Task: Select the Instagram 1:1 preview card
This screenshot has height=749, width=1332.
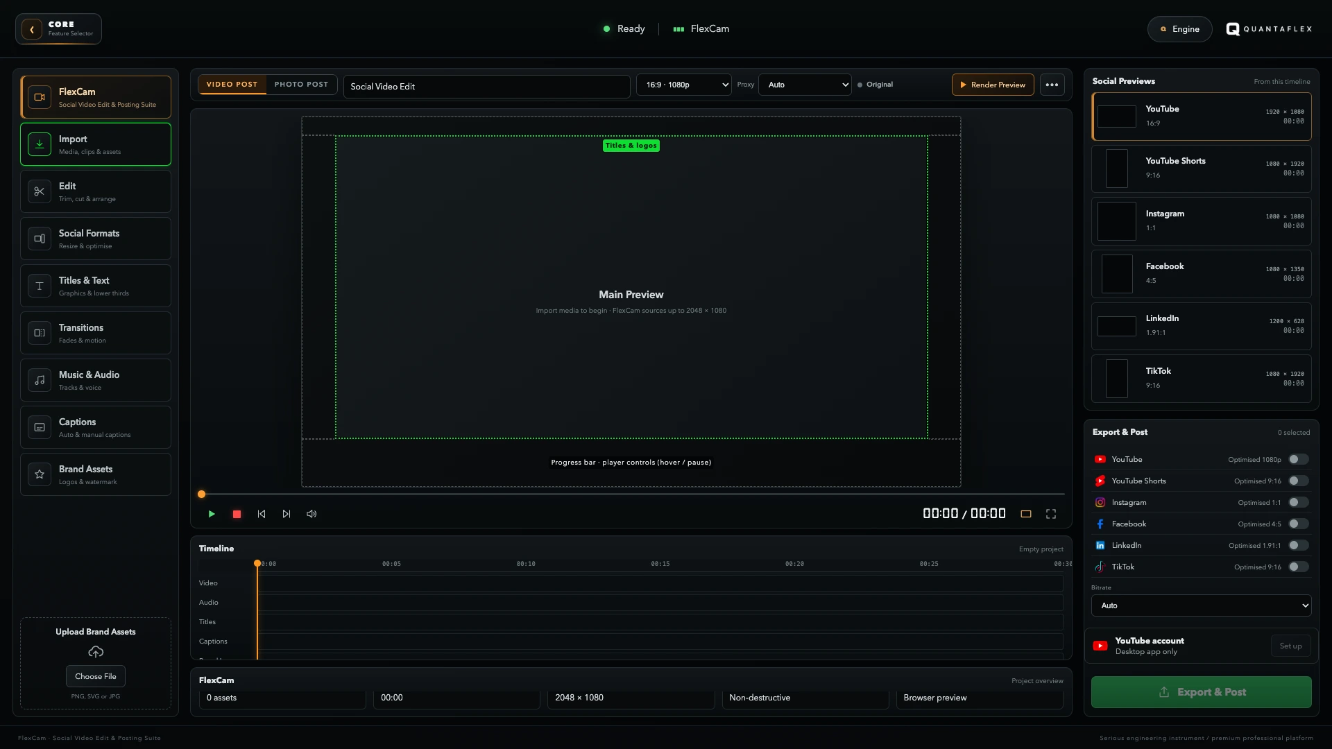Action: (1202, 221)
